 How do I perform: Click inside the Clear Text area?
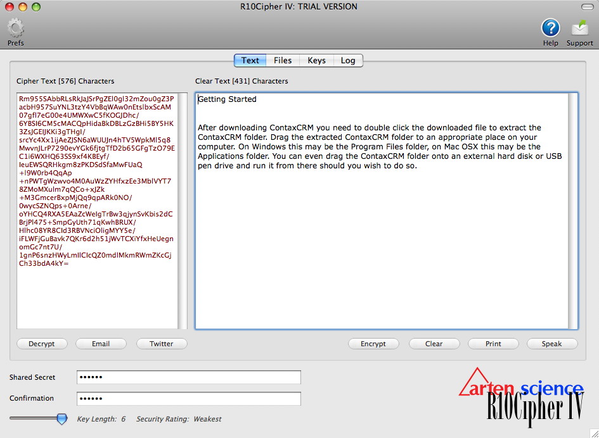click(382, 211)
